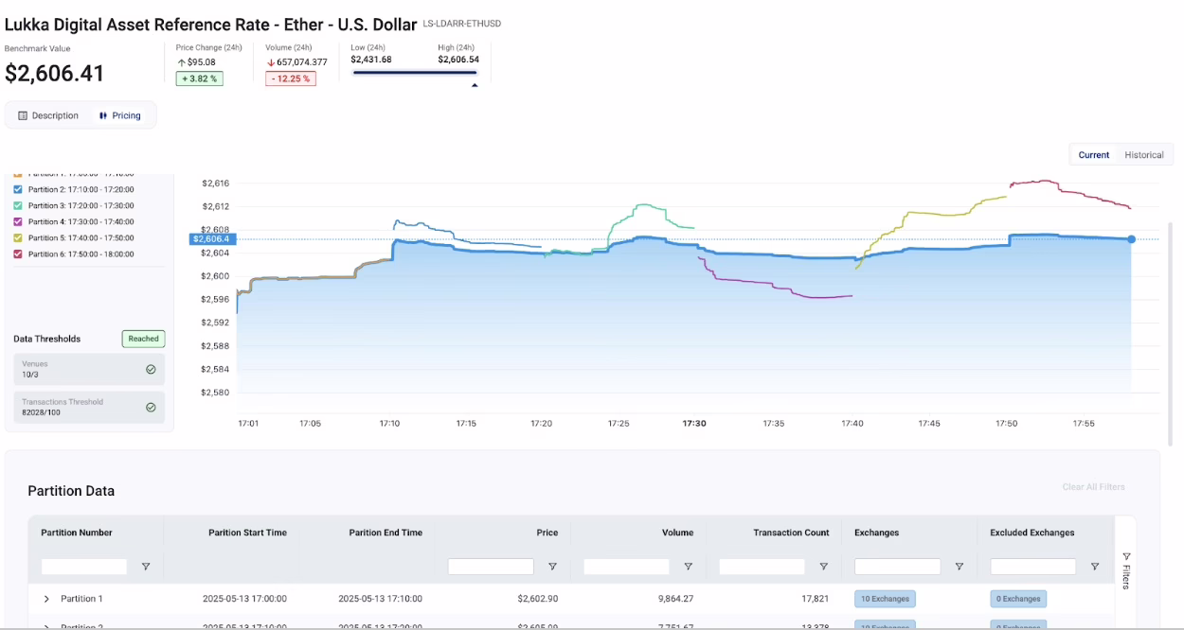Click the 17,821 transaction count cell
This screenshot has height=630, width=1184.
click(x=815, y=599)
